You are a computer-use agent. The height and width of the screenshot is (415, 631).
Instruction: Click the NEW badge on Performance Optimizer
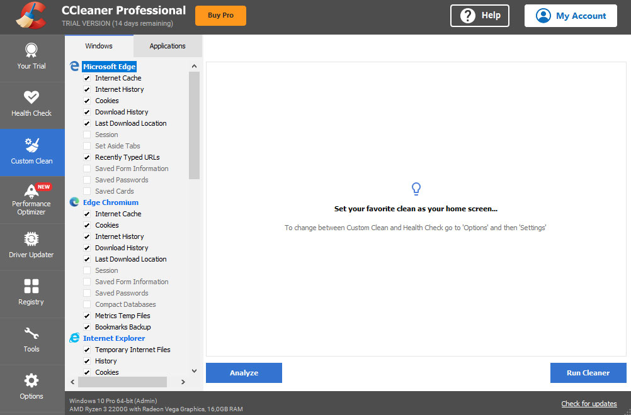(43, 187)
